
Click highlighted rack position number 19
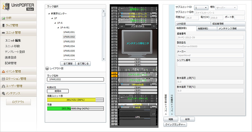114,73
